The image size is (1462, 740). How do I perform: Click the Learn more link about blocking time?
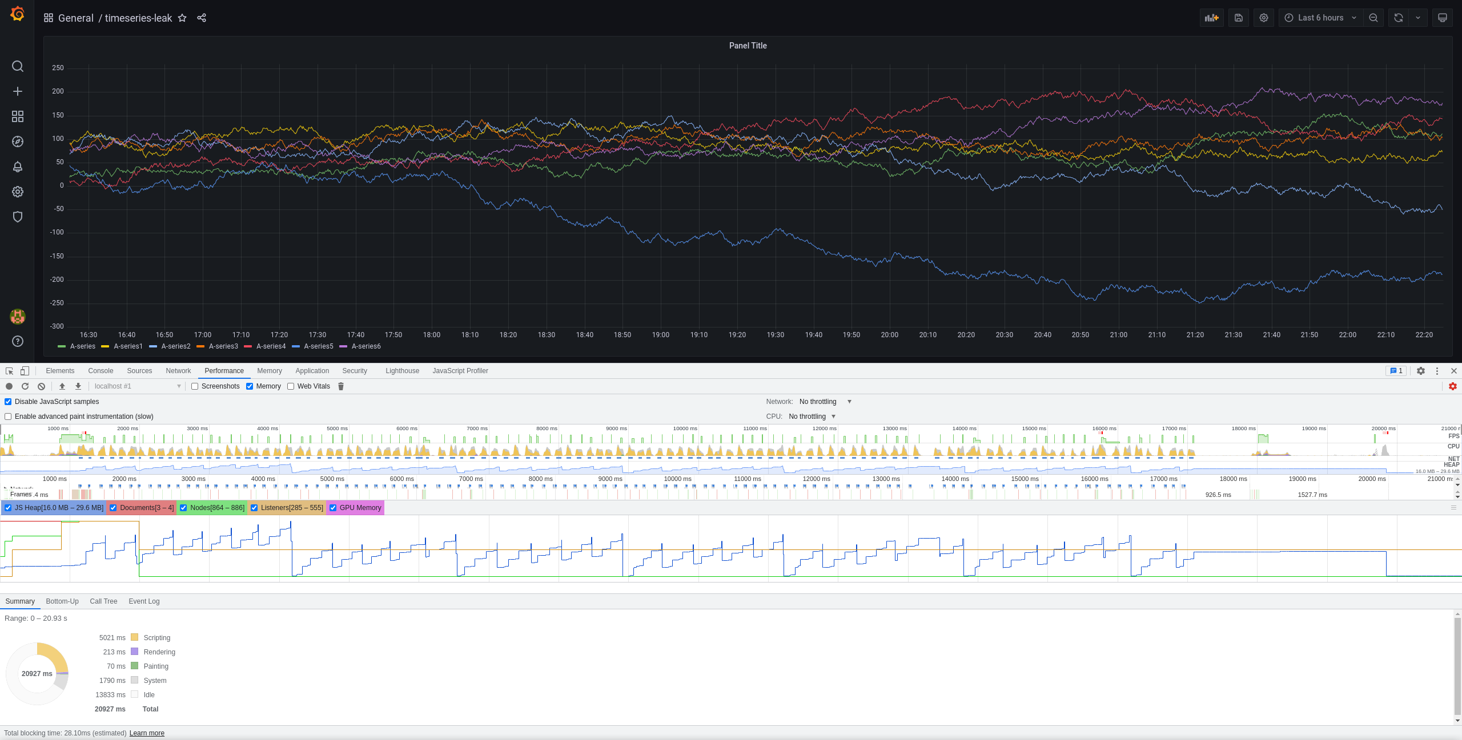coord(147,733)
